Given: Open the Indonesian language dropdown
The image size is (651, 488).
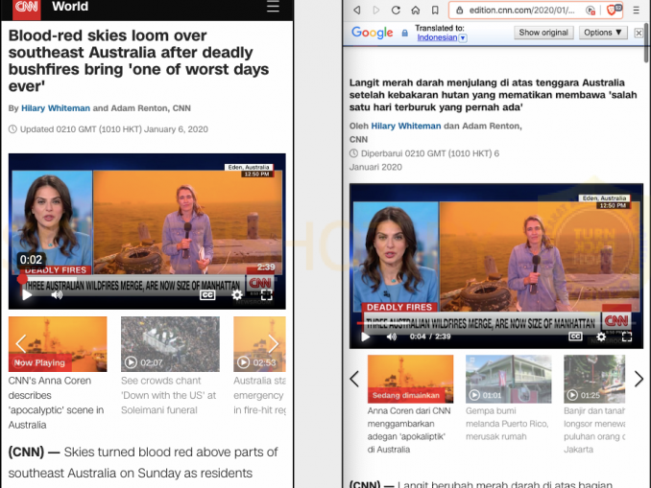Looking at the screenshot, I should (x=442, y=37).
